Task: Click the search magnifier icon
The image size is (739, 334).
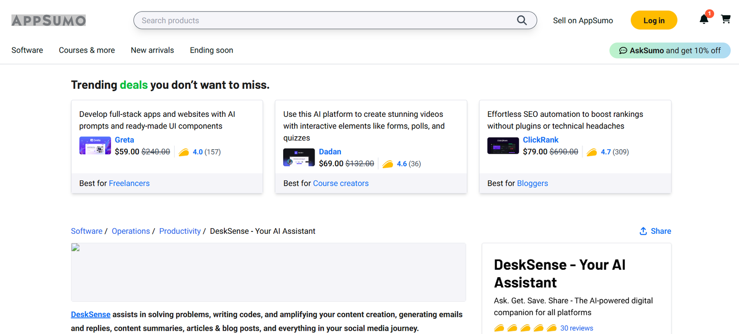Action: [521, 20]
